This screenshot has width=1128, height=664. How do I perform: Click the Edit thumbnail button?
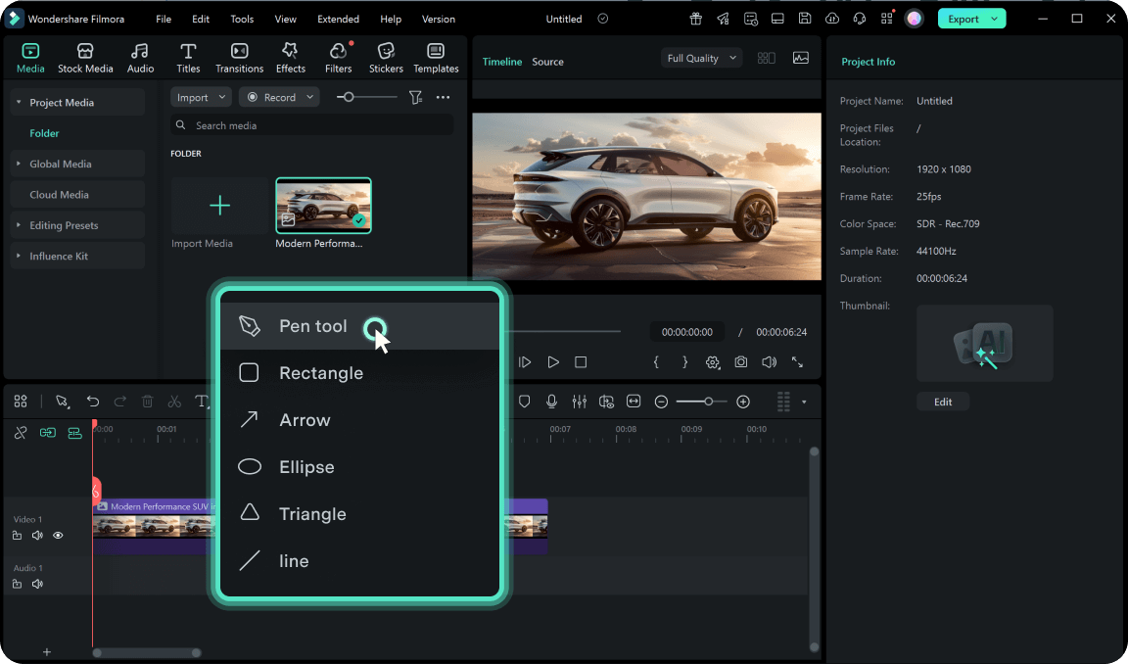coord(942,403)
